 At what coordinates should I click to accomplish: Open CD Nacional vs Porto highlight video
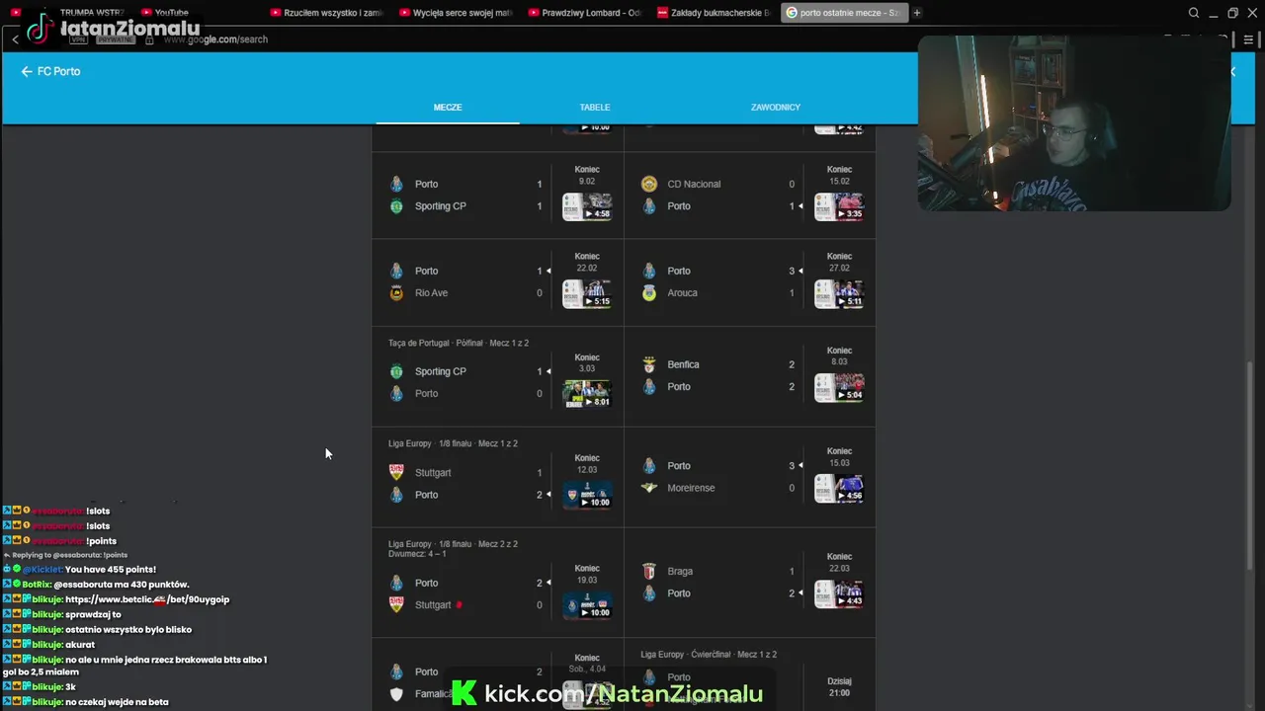(x=839, y=206)
